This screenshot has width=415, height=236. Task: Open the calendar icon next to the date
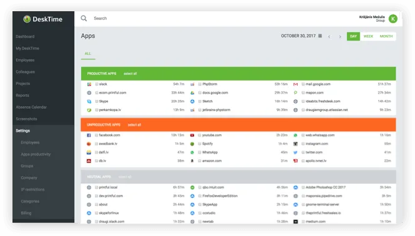320,36
